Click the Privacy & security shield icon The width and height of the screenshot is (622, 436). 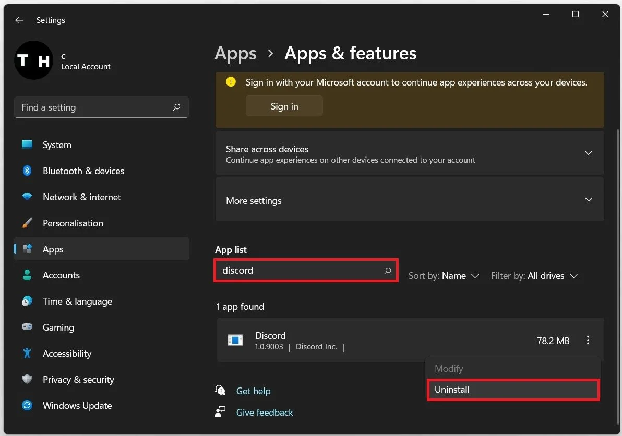(x=27, y=379)
